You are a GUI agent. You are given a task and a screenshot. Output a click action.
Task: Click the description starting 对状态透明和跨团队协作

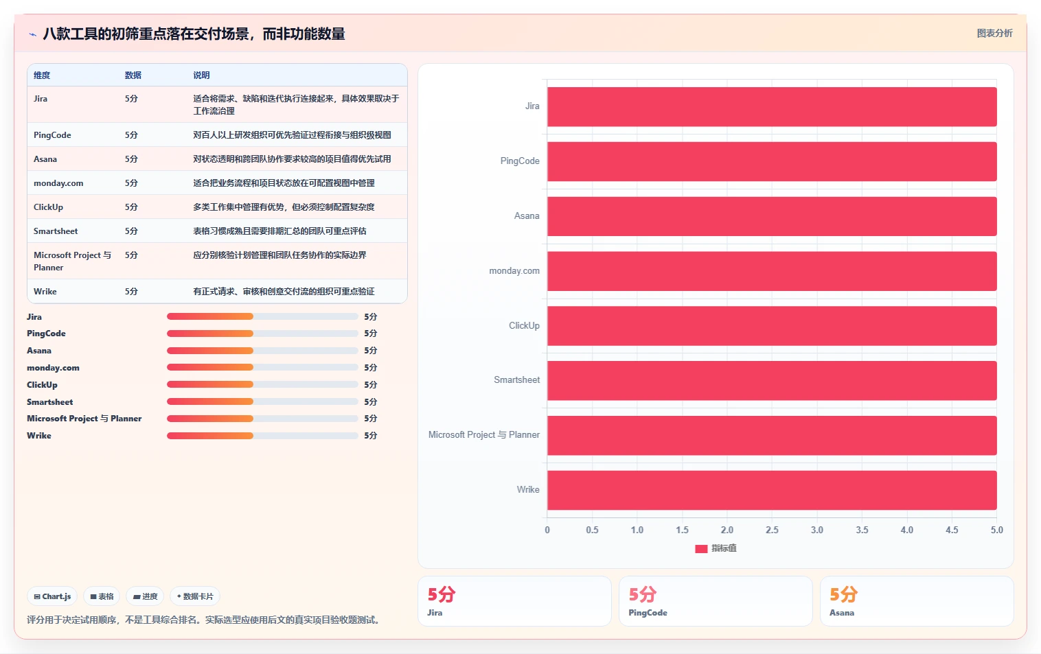[x=292, y=159]
